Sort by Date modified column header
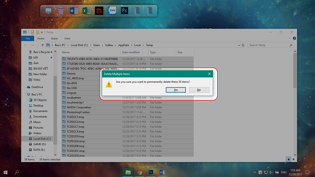Image resolution: width=315 pixels, height=177 pixels. (135, 52)
